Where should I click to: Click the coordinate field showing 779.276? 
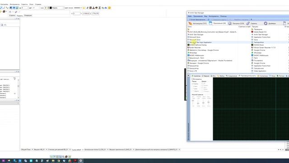tap(95, 14)
